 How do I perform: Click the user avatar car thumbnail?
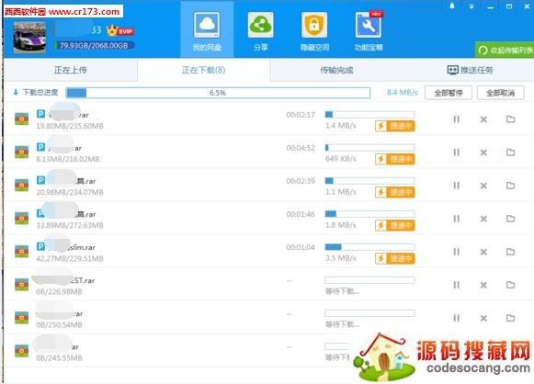point(29,37)
